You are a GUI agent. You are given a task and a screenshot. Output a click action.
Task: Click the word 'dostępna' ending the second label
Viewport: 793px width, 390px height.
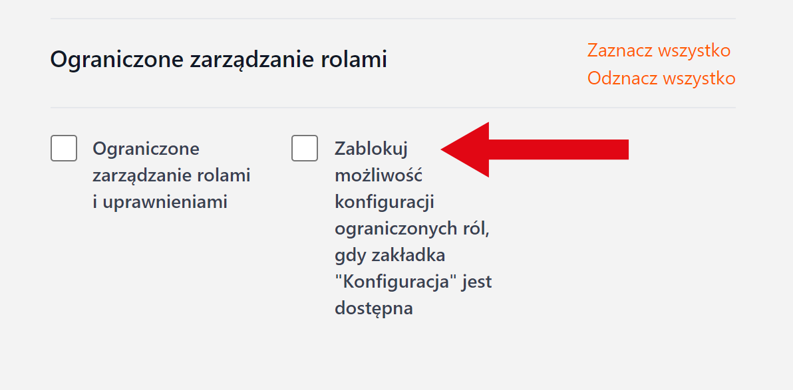point(373,308)
